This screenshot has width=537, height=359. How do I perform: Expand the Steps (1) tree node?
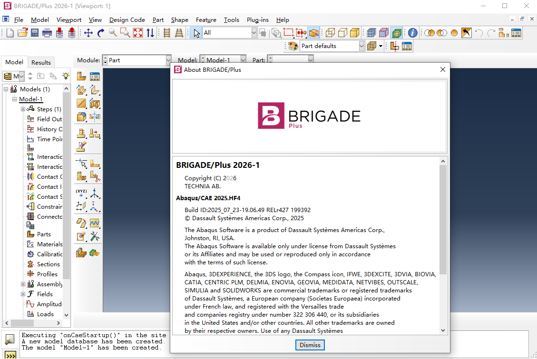point(23,109)
